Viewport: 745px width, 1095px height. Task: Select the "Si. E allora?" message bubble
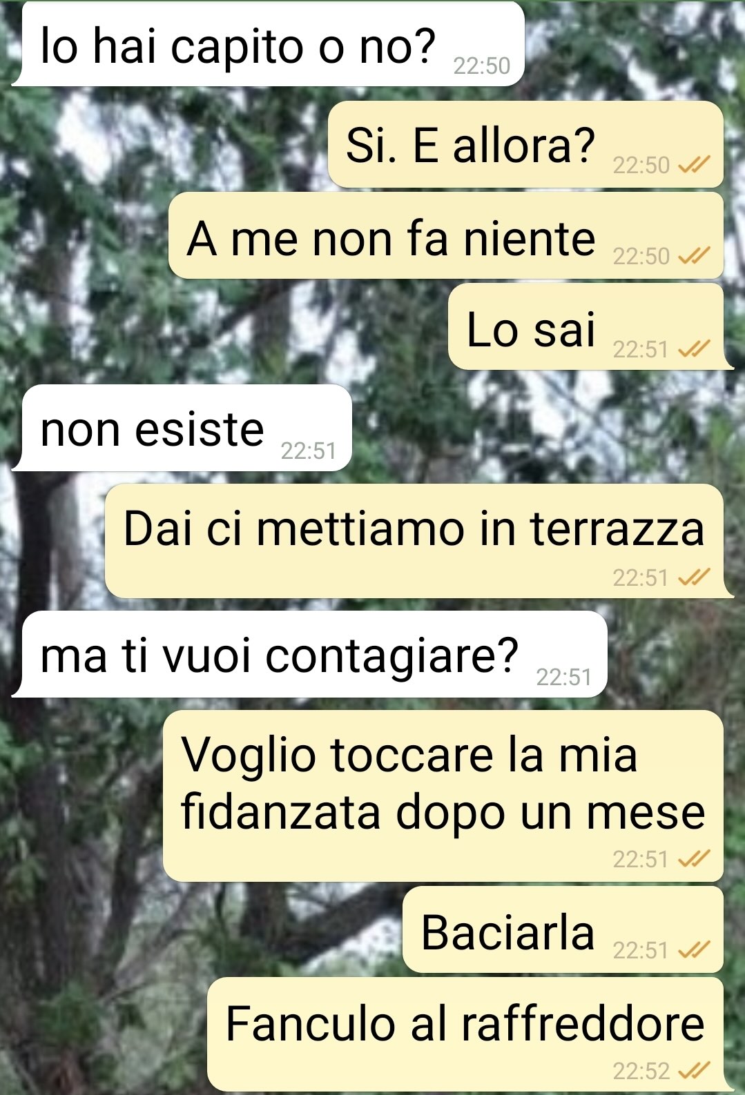(525, 144)
